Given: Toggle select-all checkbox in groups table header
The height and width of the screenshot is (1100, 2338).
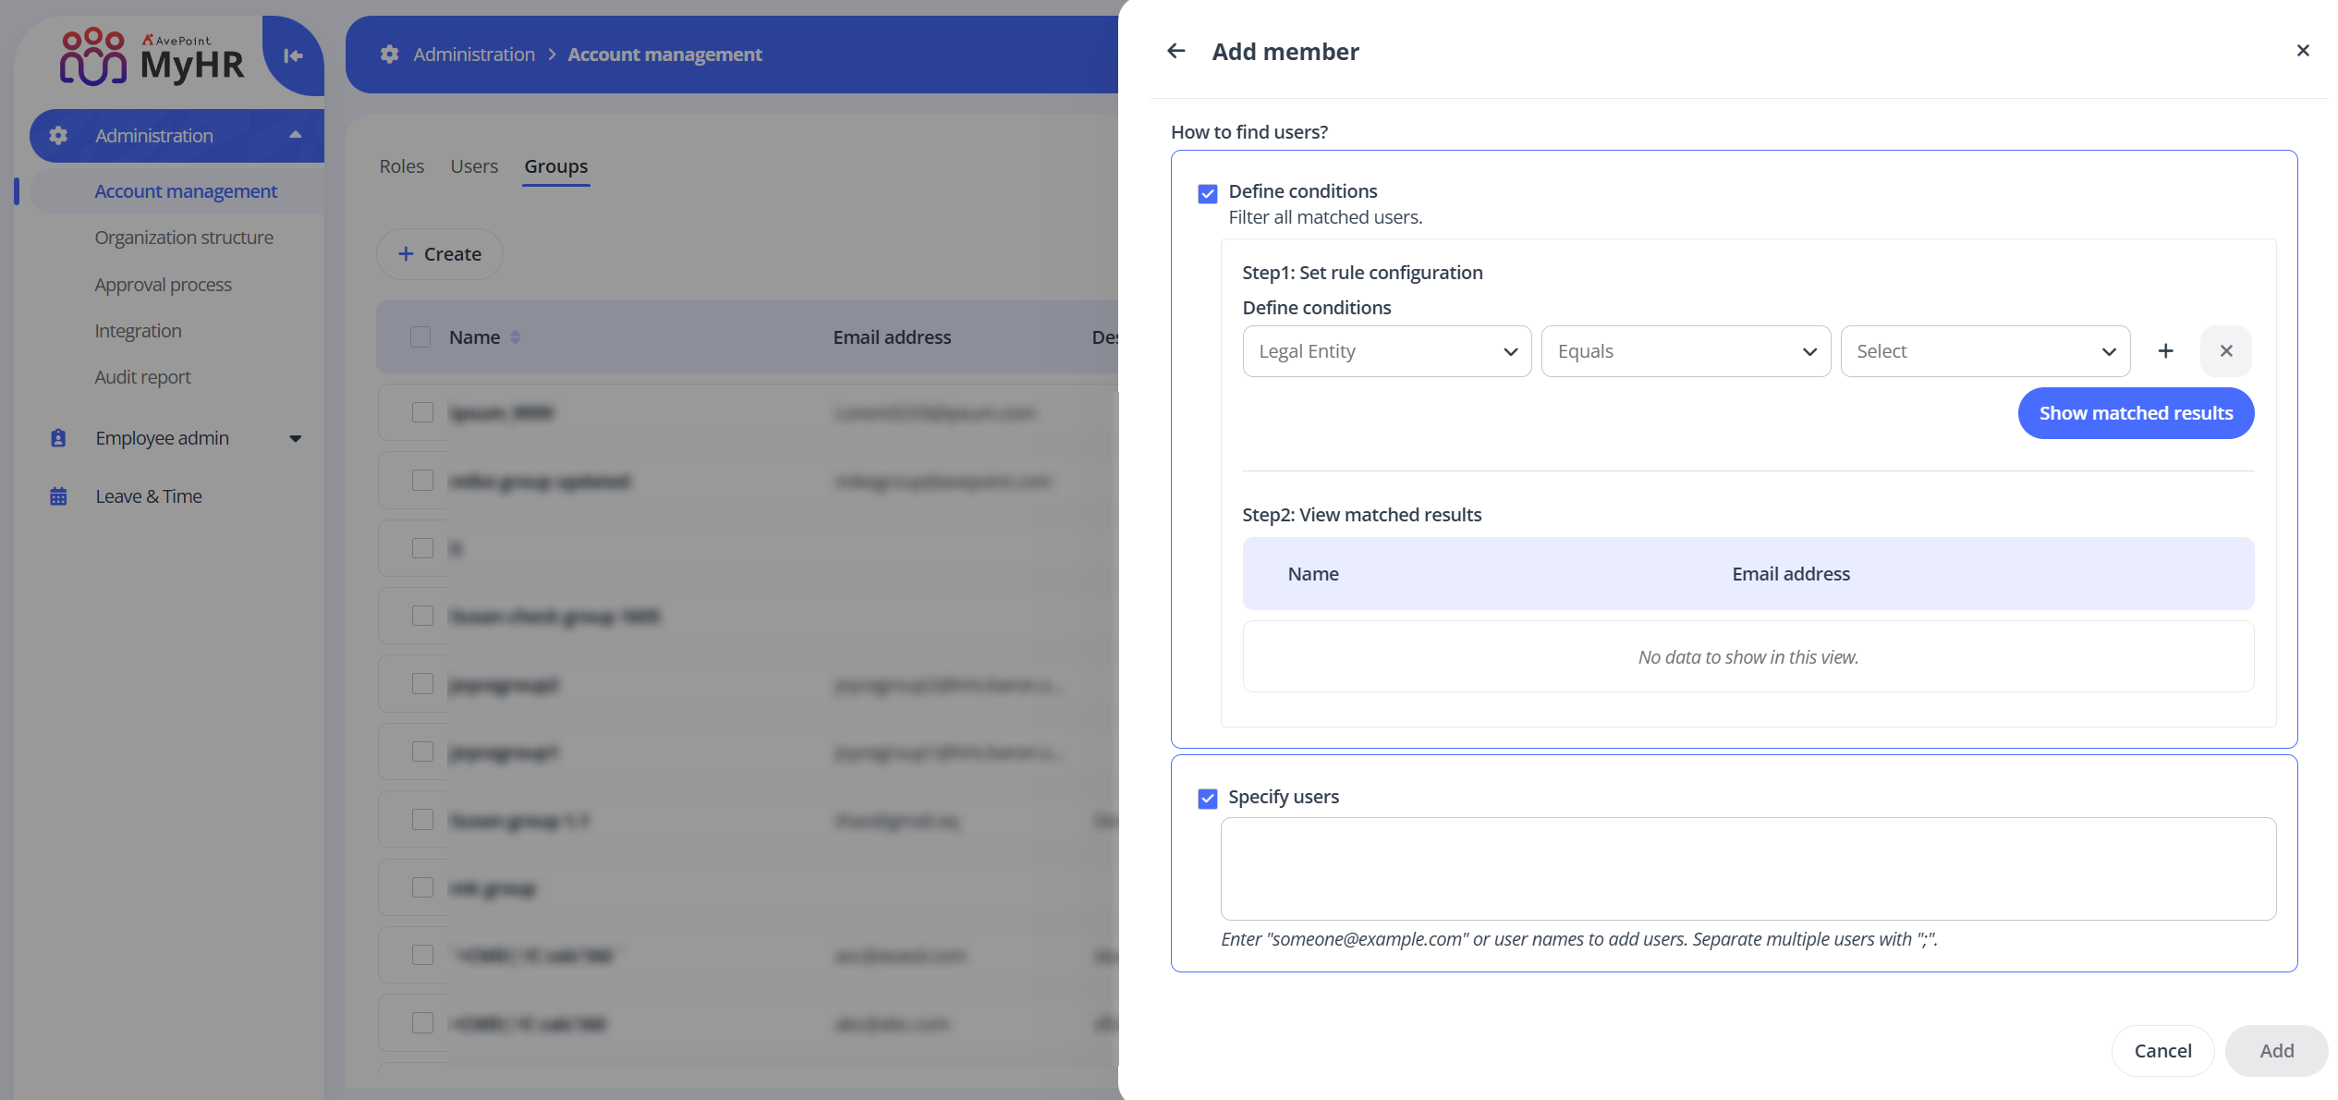Looking at the screenshot, I should pos(420,337).
